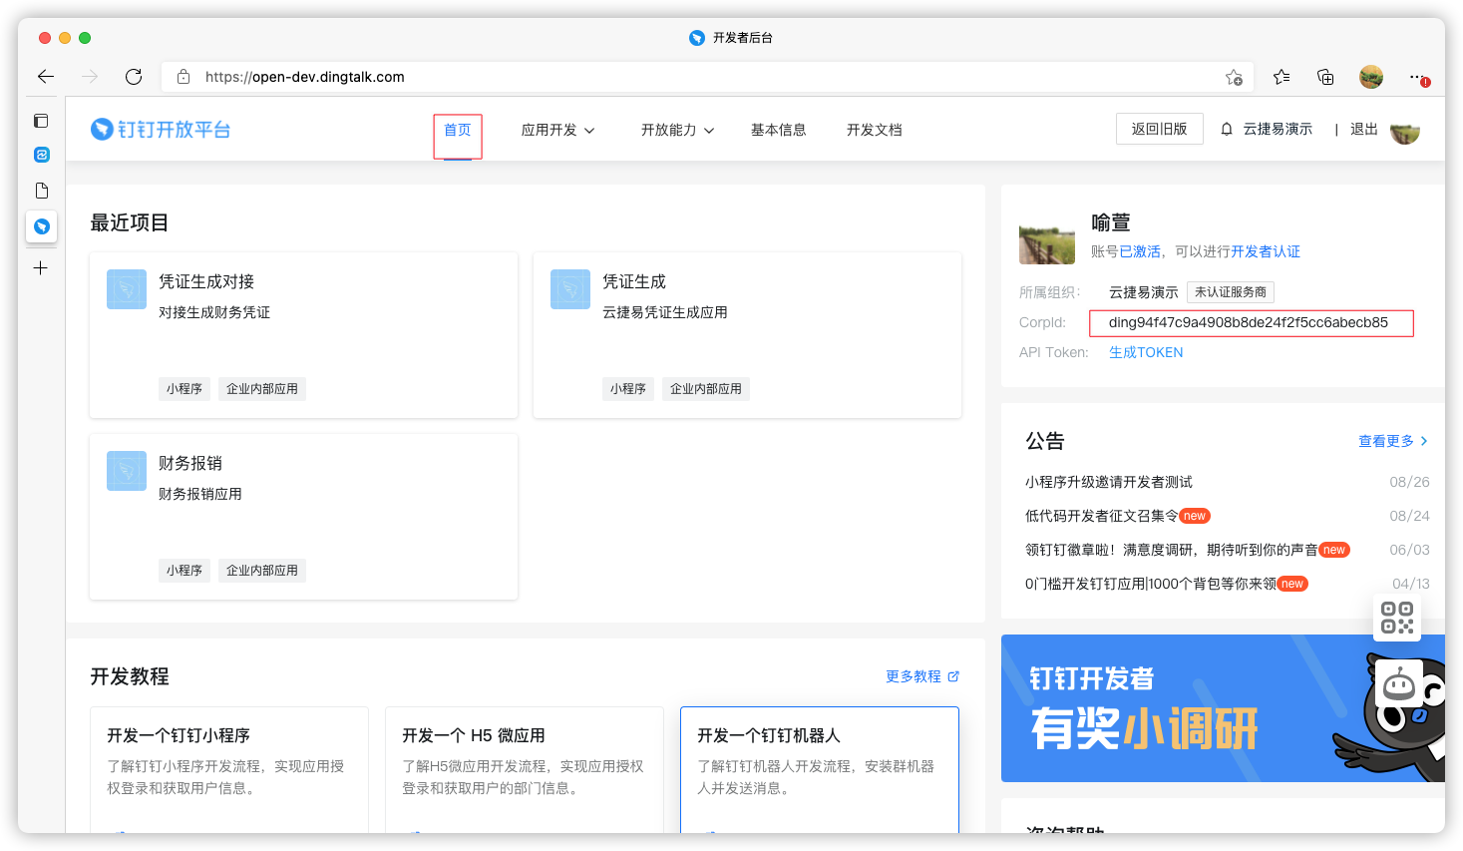Click the browser profile avatar

1371,77
